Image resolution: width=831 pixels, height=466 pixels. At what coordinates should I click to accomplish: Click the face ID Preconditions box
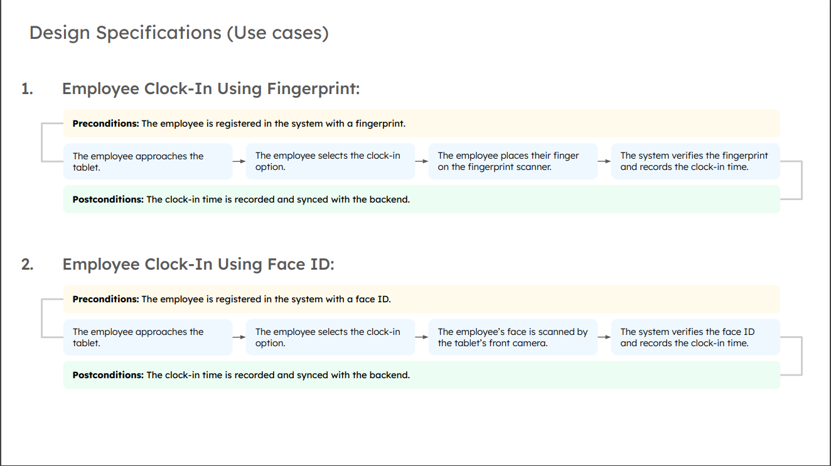421,299
